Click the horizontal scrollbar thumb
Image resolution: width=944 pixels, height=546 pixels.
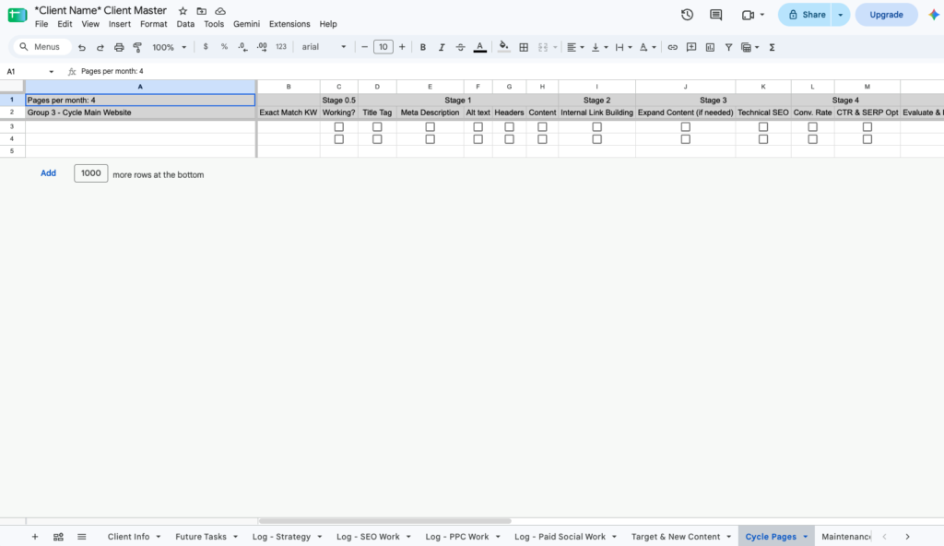(384, 521)
